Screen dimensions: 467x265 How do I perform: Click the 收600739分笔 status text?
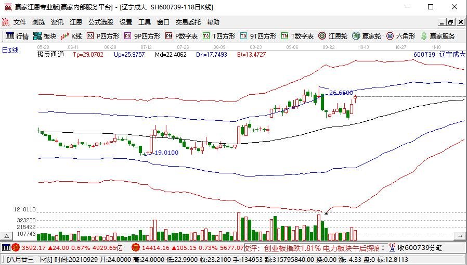(420, 248)
